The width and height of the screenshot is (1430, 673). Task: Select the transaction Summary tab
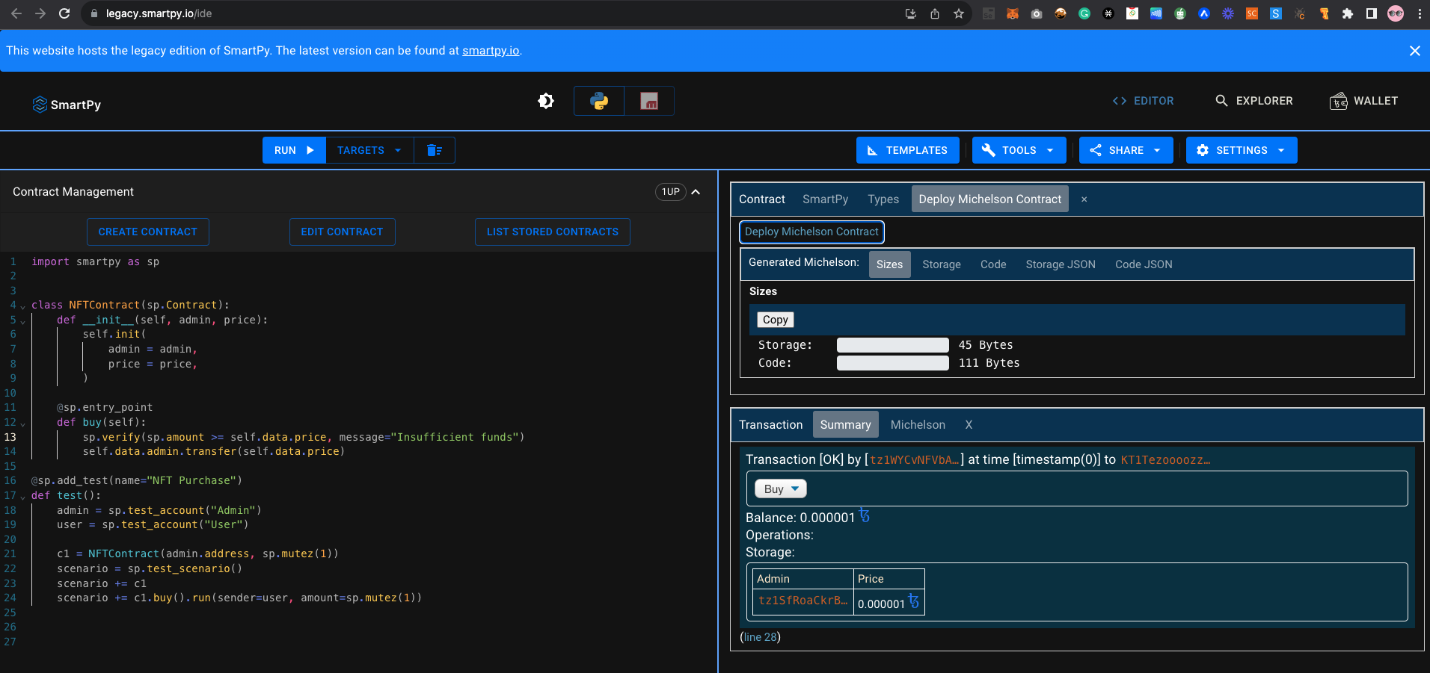[845, 425]
